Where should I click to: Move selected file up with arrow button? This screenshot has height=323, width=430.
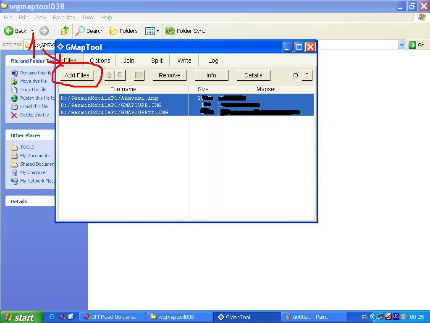(x=110, y=75)
